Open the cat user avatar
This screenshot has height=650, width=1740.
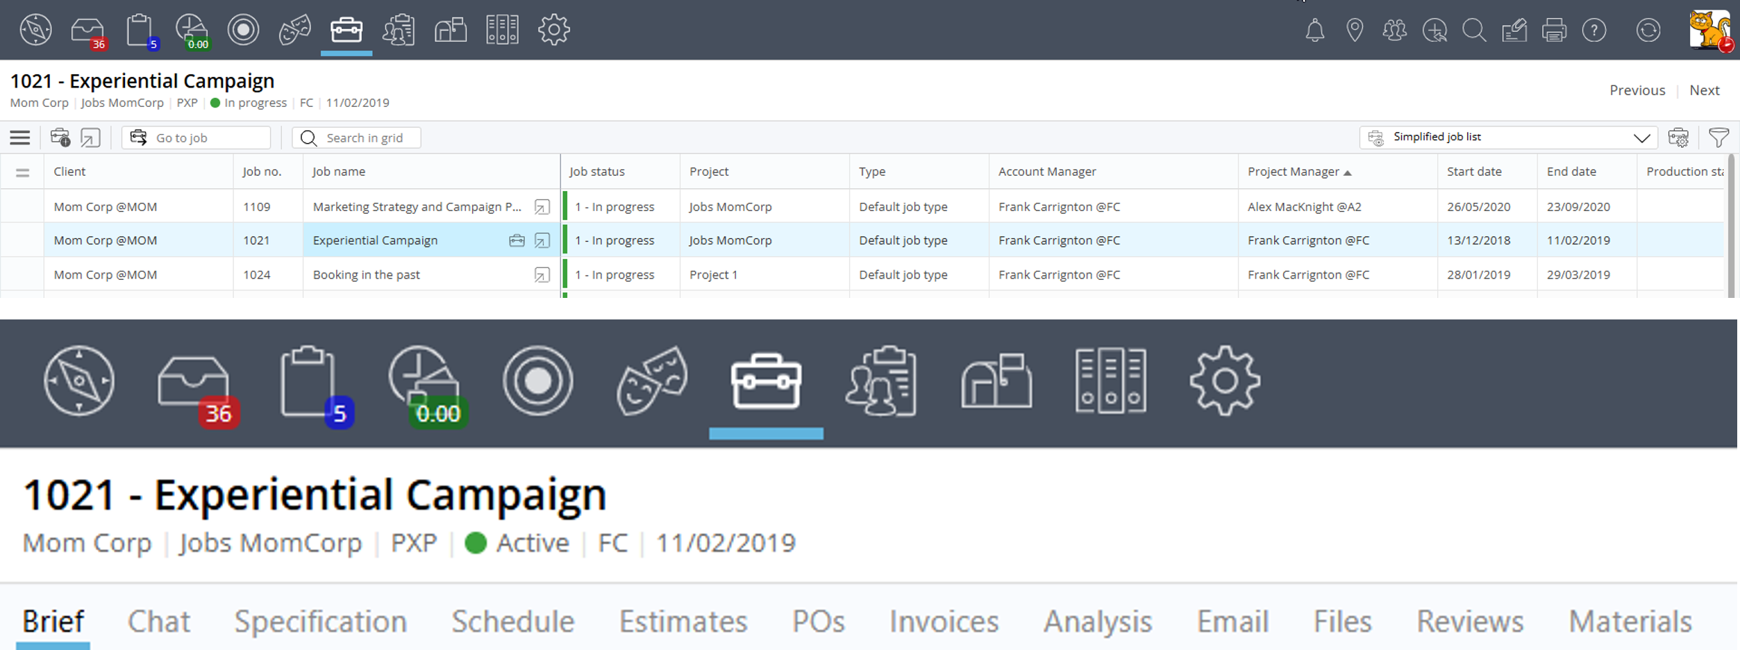coord(1709,31)
